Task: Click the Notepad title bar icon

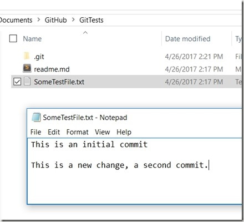Action: 36,117
